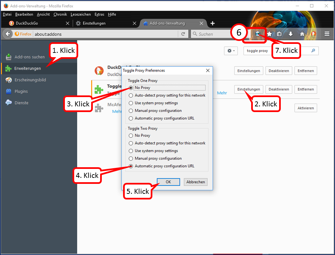335x255 pixels.
Task: Select Auto-detect proxy under Toggle Two Proxy
Action: (131, 143)
